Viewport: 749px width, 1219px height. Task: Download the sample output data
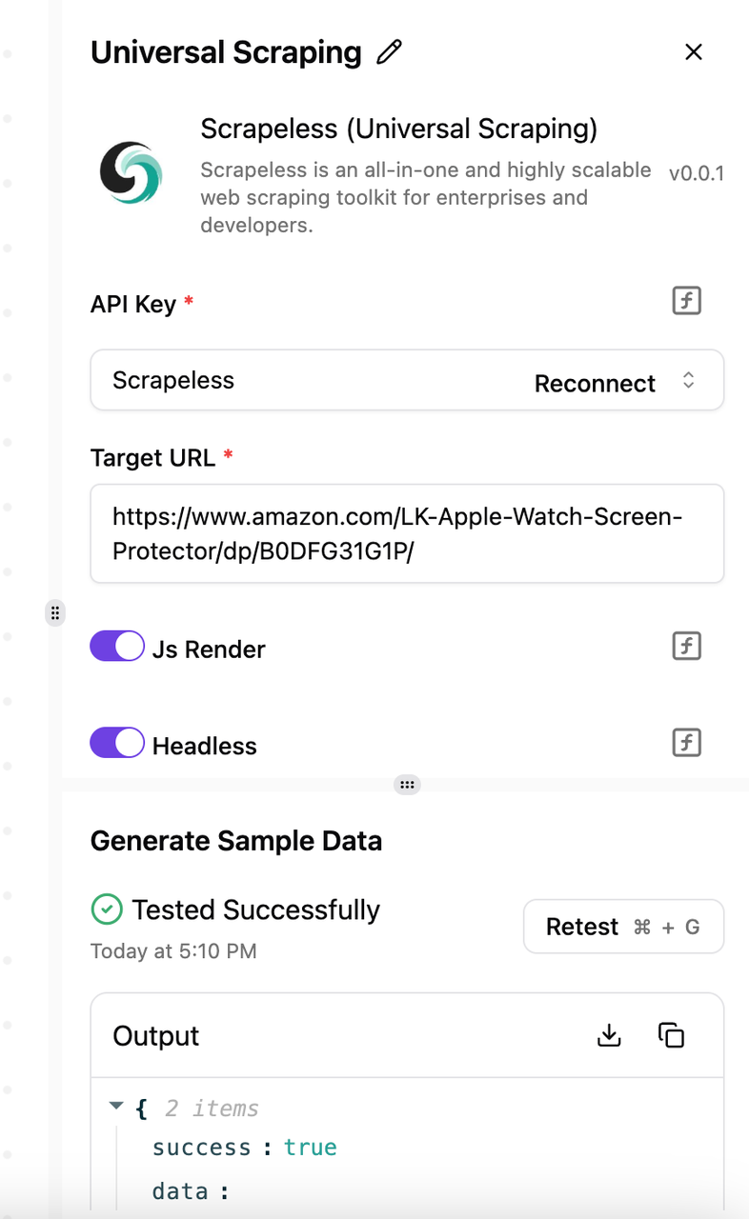tap(609, 1035)
